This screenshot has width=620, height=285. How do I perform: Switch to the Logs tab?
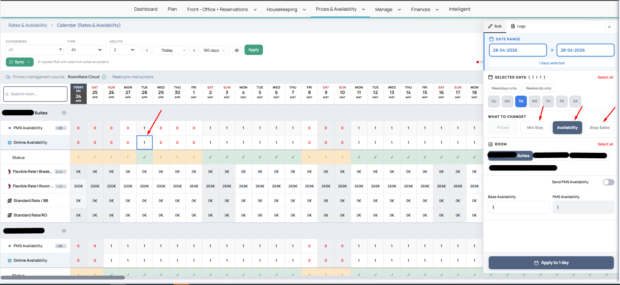(518, 26)
